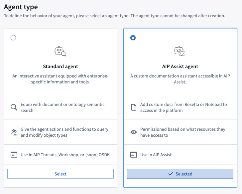
Task: Click the eye icon for permissions
Action: coord(134,132)
